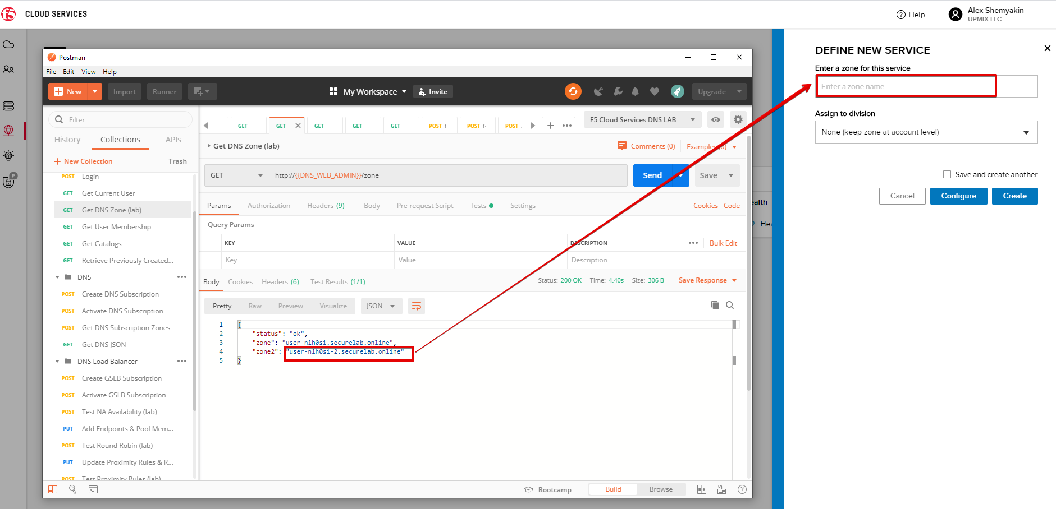Screen dimensions: 1056x509
Task: Collapse the DNS Load Balancer folder
Action: tap(57, 362)
